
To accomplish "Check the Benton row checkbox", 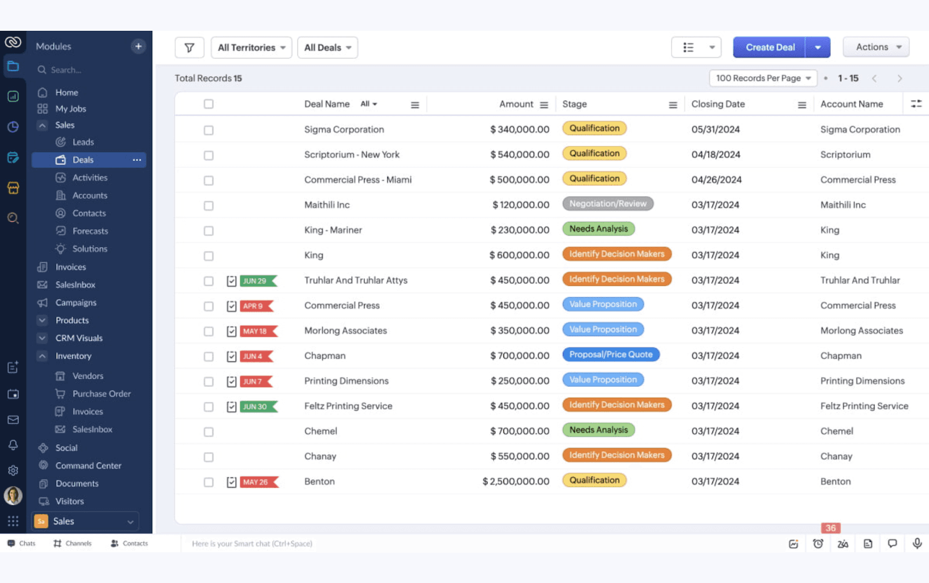I will 208,482.
